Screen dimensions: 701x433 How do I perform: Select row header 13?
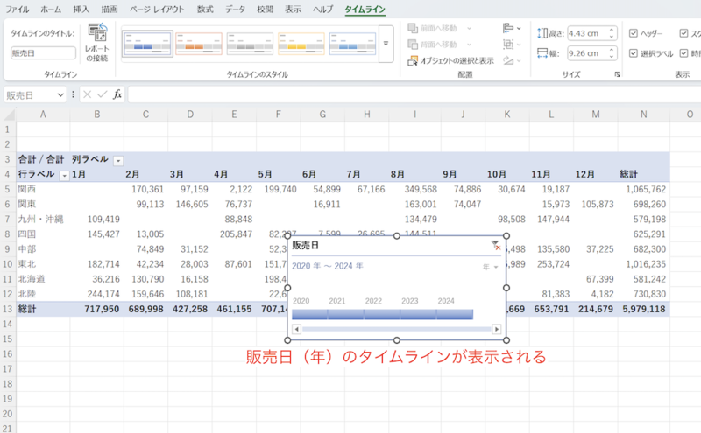click(x=8, y=309)
